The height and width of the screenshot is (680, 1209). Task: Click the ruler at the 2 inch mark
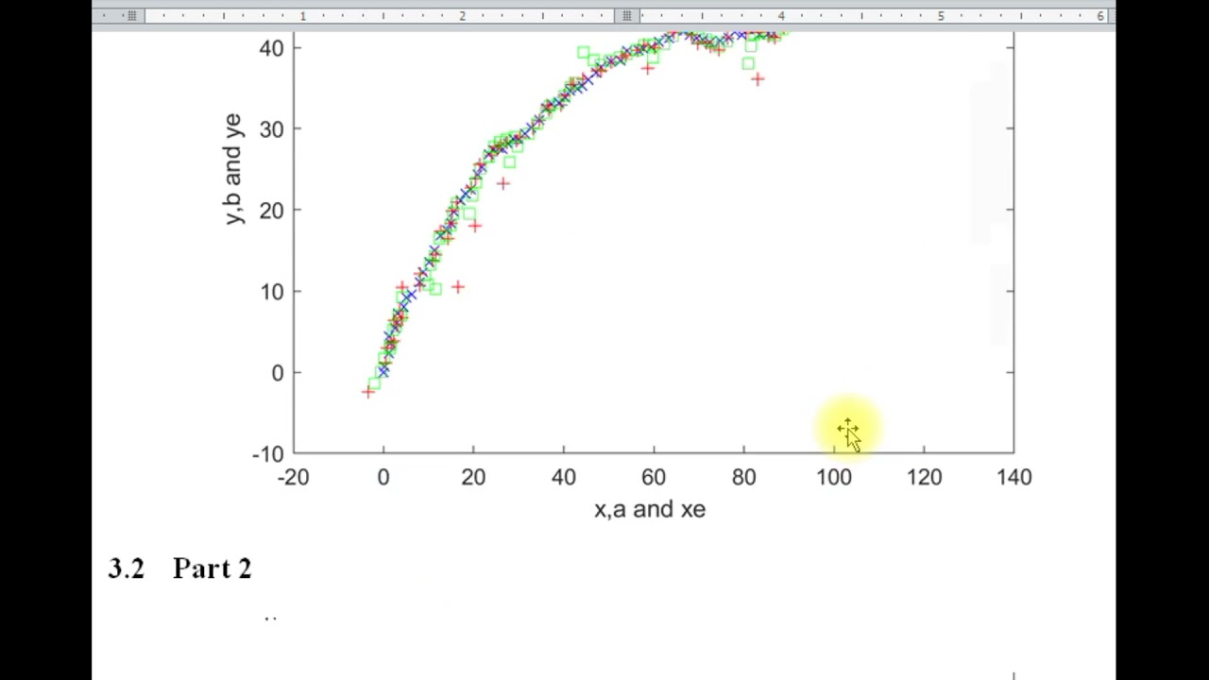462,16
